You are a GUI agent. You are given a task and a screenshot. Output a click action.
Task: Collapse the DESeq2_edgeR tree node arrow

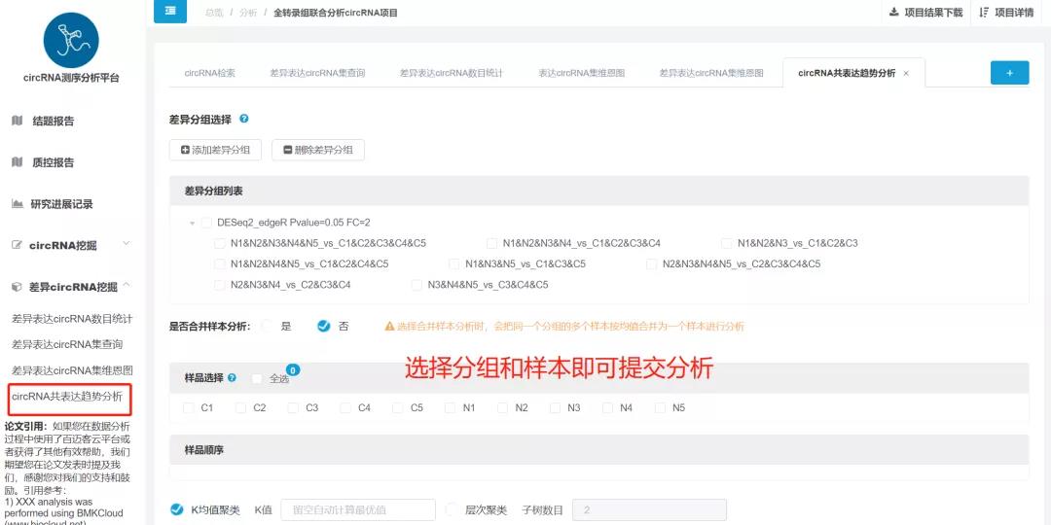pos(193,223)
